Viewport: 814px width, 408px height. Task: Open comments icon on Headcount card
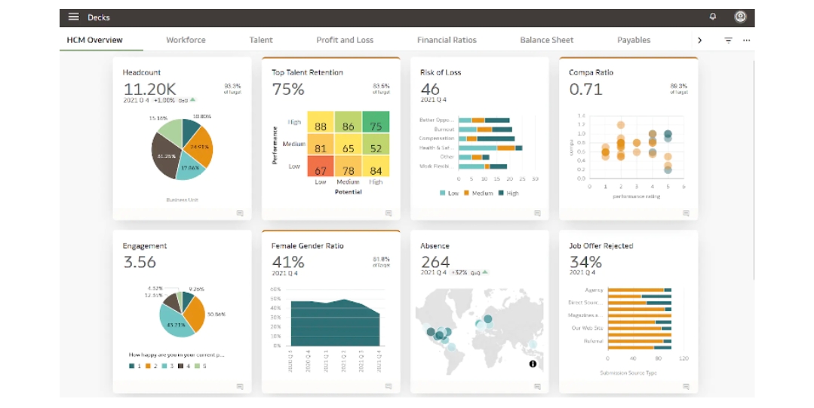point(240,213)
